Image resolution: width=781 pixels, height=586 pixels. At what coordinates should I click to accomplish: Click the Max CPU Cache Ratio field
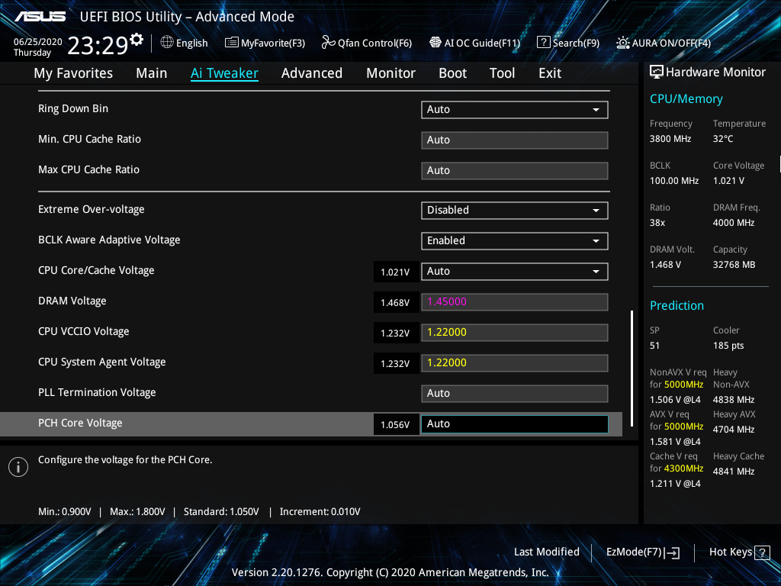(x=515, y=170)
